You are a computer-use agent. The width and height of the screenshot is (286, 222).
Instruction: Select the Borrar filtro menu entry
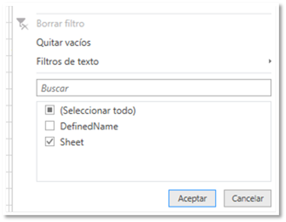coord(60,24)
